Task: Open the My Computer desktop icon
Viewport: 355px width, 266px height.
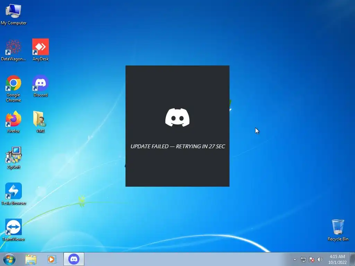Action: 14,15
